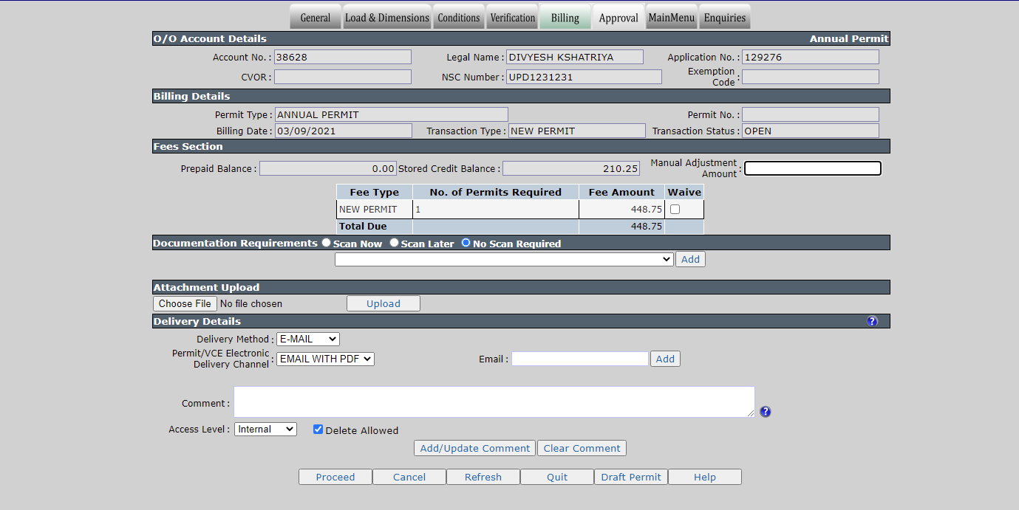Expand the Electronic Delivery Channel dropdown
1019x510 pixels.
pos(325,359)
